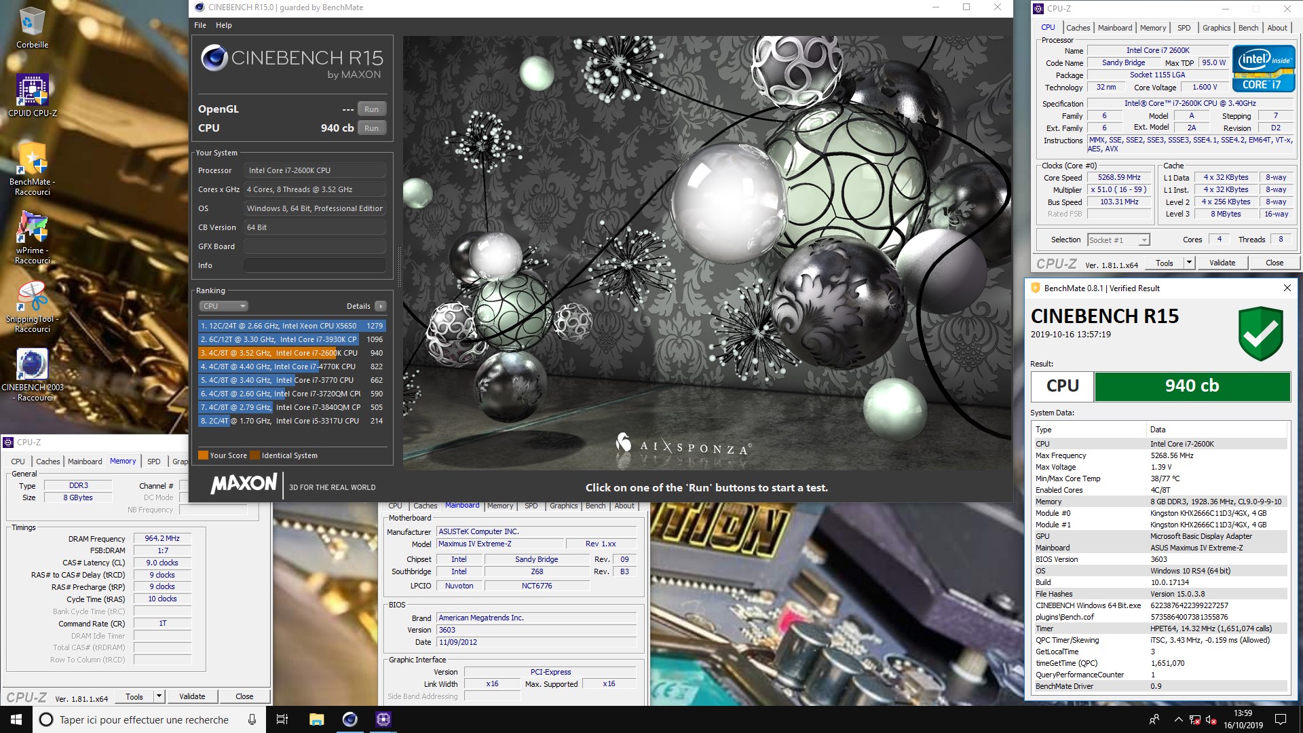
Task: Open the Corbeille recycle bin icon
Action: 32,27
